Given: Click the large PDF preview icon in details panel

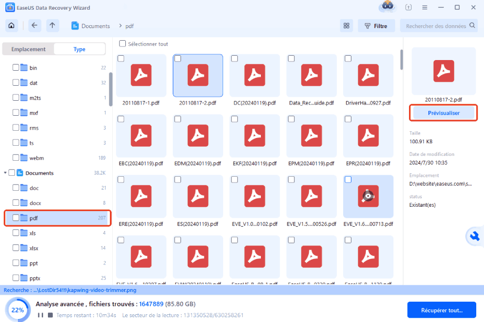Looking at the screenshot, I should coord(443,71).
